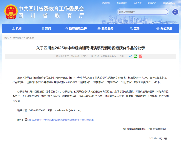Go to 政务服务 section
Screen dimensions: 181x141
pyautogui.click(x=105, y=29)
